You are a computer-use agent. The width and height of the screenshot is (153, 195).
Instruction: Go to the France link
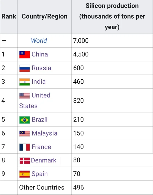[x=41, y=147]
